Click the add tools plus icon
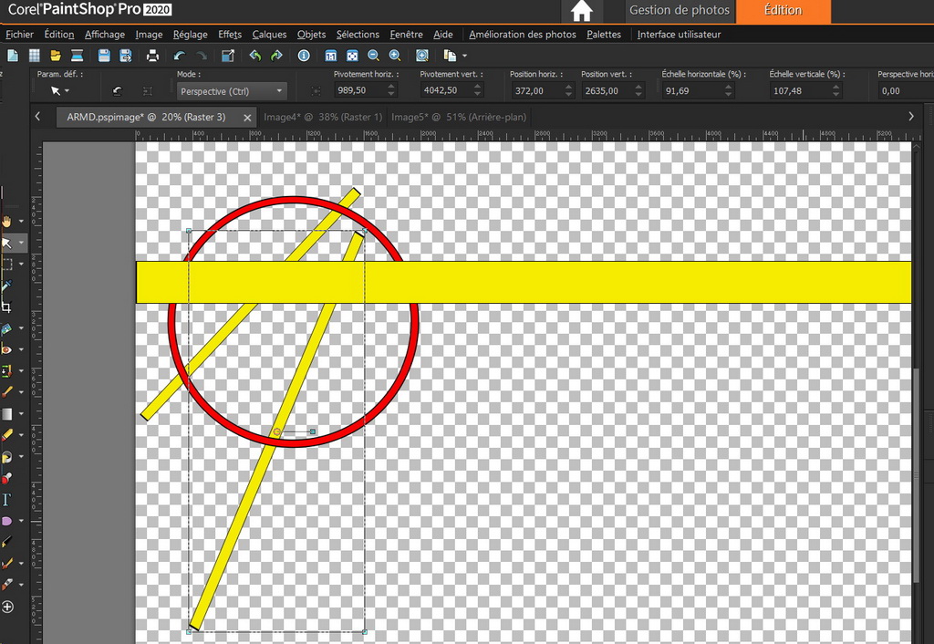934x644 pixels. point(7,607)
